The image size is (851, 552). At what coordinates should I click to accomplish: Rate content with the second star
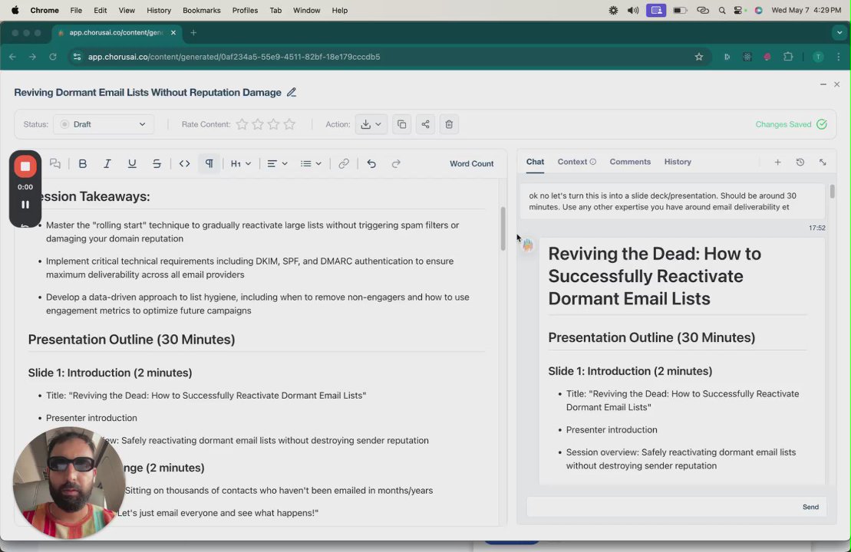258,124
